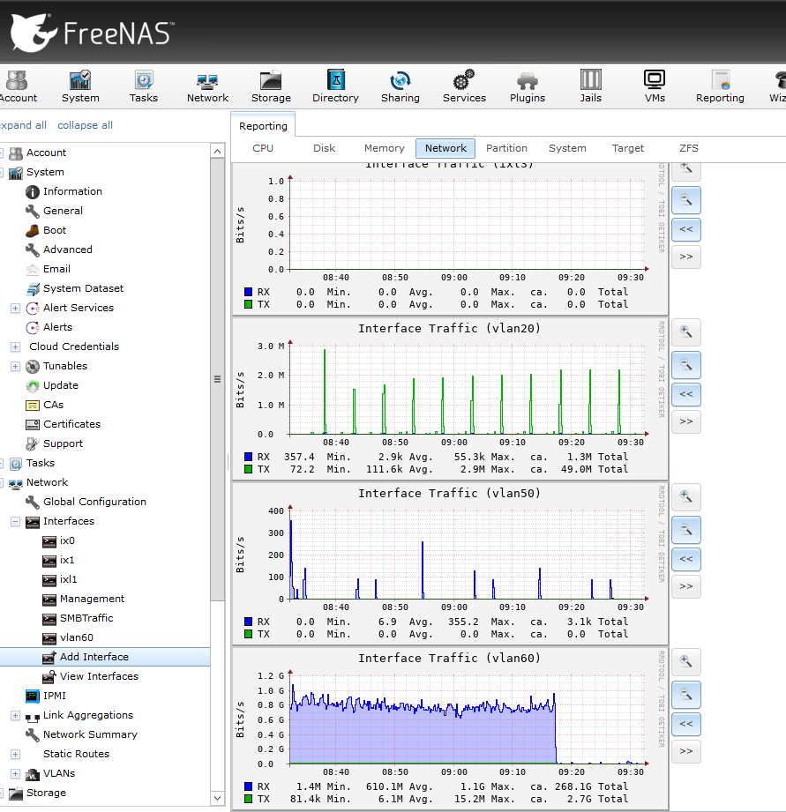Open the Plugins toolbar icon
Screen dimensions: 786x812
(528, 86)
